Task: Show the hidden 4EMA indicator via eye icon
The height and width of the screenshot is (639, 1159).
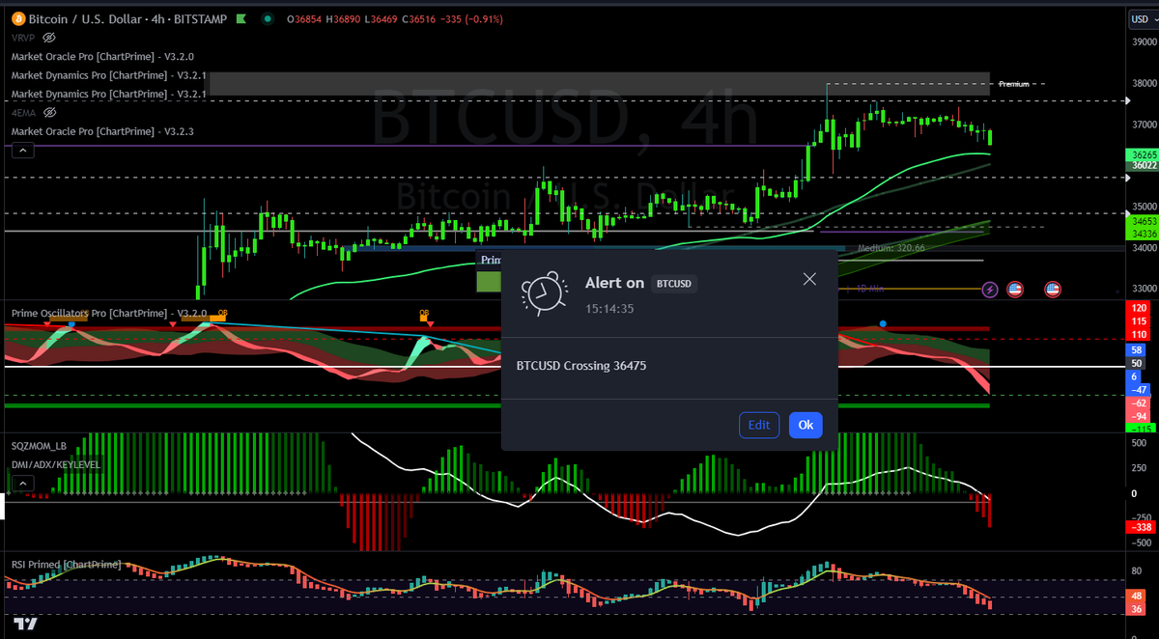Action: pos(49,113)
